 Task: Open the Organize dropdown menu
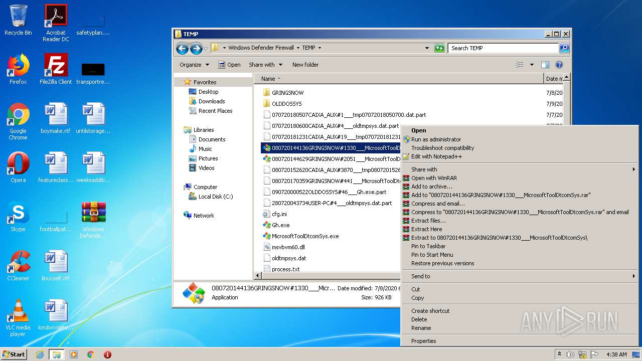point(194,65)
